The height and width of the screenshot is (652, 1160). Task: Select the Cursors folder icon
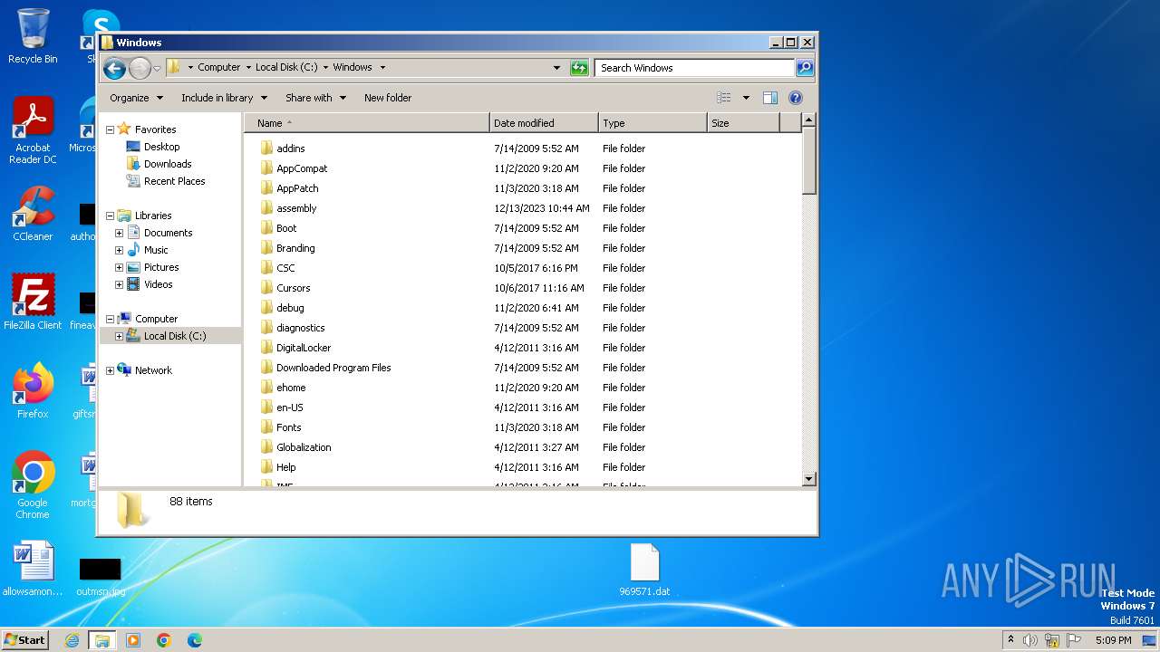[x=266, y=288]
